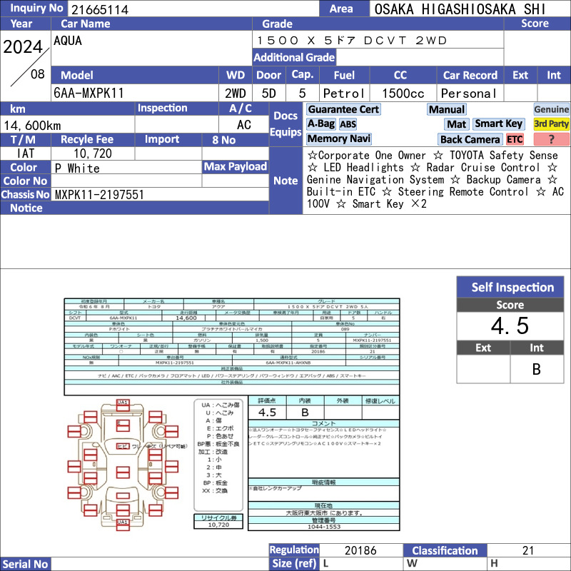The image size is (571, 571).
Task: Select the grade text 1500 X 5ドア DCVT
Action: point(332,41)
